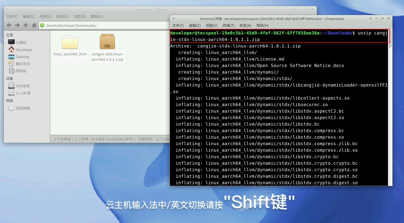Open the 转到(G) menu in Thunar
Viewport: 404px width, 223px height.
63,17
